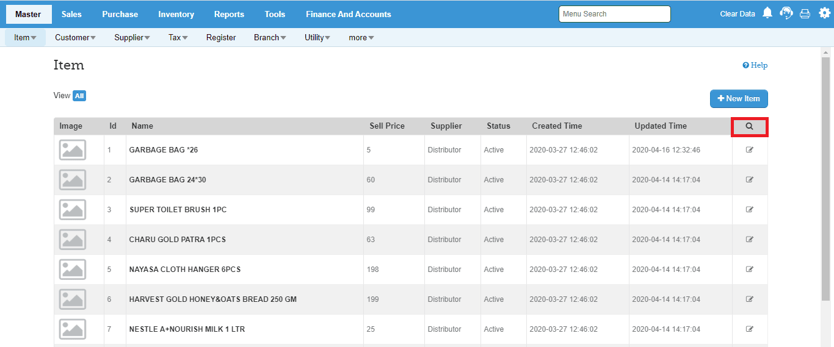Expand the Customer dropdown menu
834x347 pixels.
[x=75, y=37]
